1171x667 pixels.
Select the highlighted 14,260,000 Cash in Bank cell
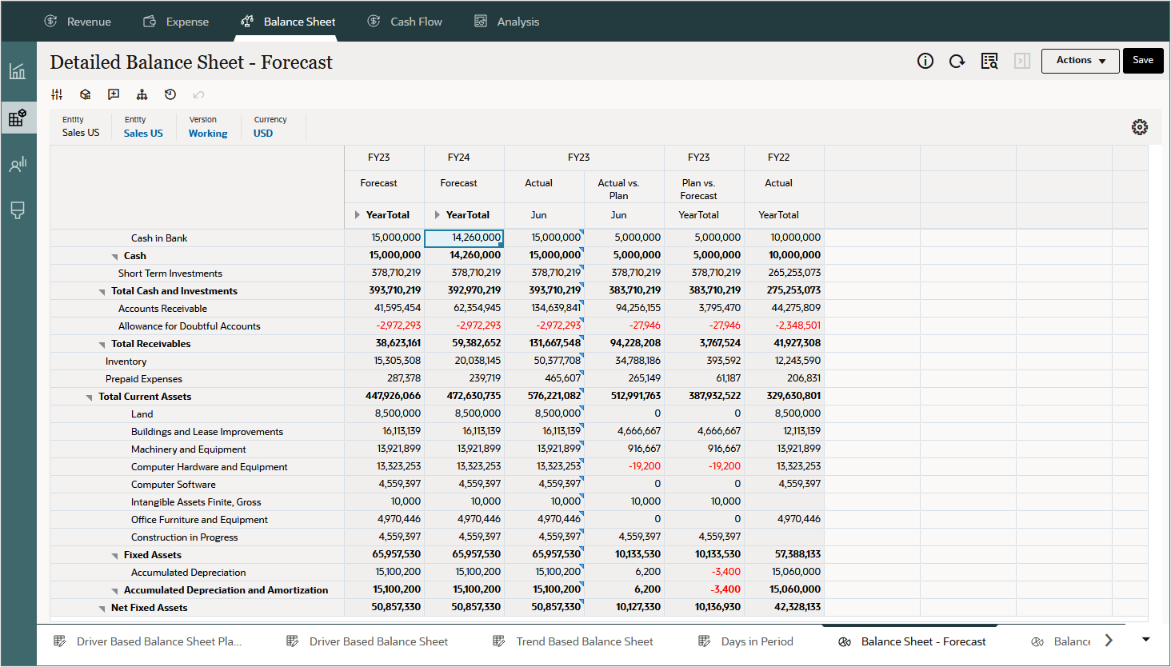[x=464, y=238]
